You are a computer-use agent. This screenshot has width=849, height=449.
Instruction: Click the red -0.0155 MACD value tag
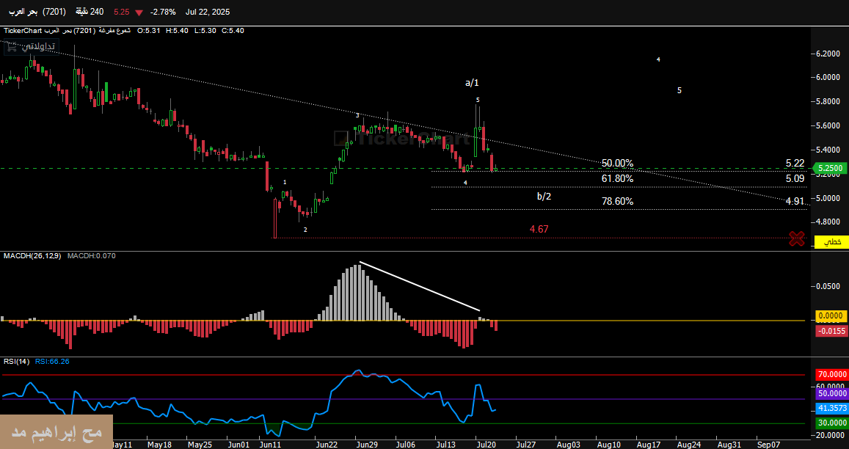pos(831,330)
